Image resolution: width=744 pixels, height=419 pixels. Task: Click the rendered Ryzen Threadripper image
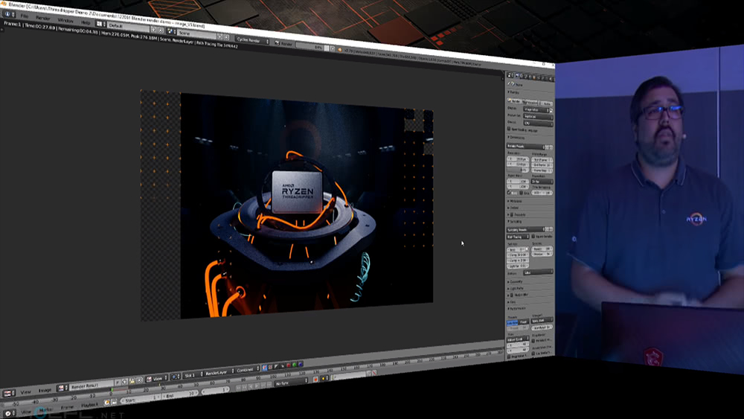307,205
